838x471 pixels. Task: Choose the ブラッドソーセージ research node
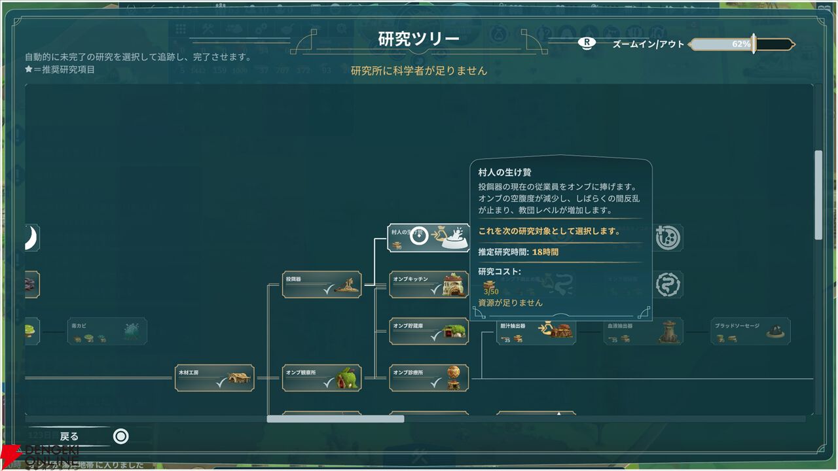[x=751, y=332]
